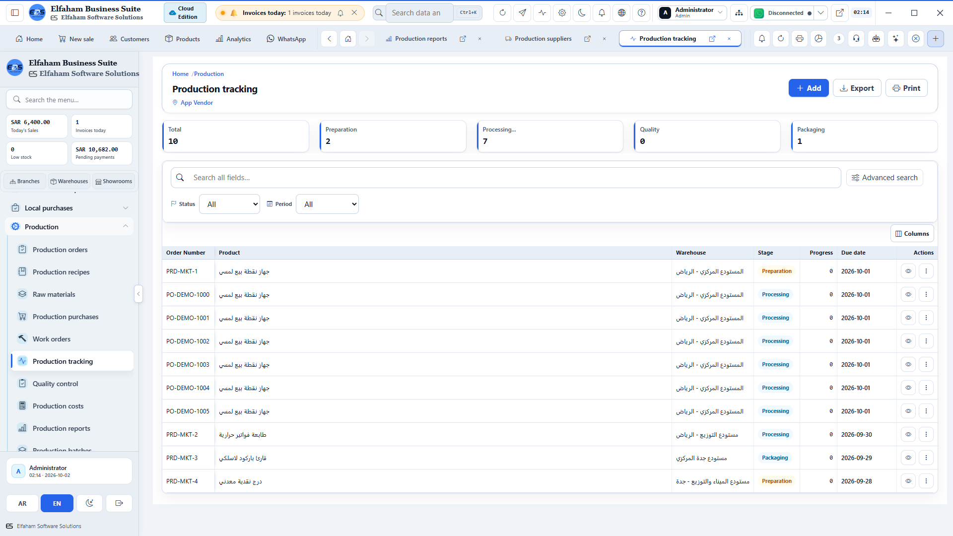Toggle dark mode moon icon
Screen dimensions: 953x536
582,13
